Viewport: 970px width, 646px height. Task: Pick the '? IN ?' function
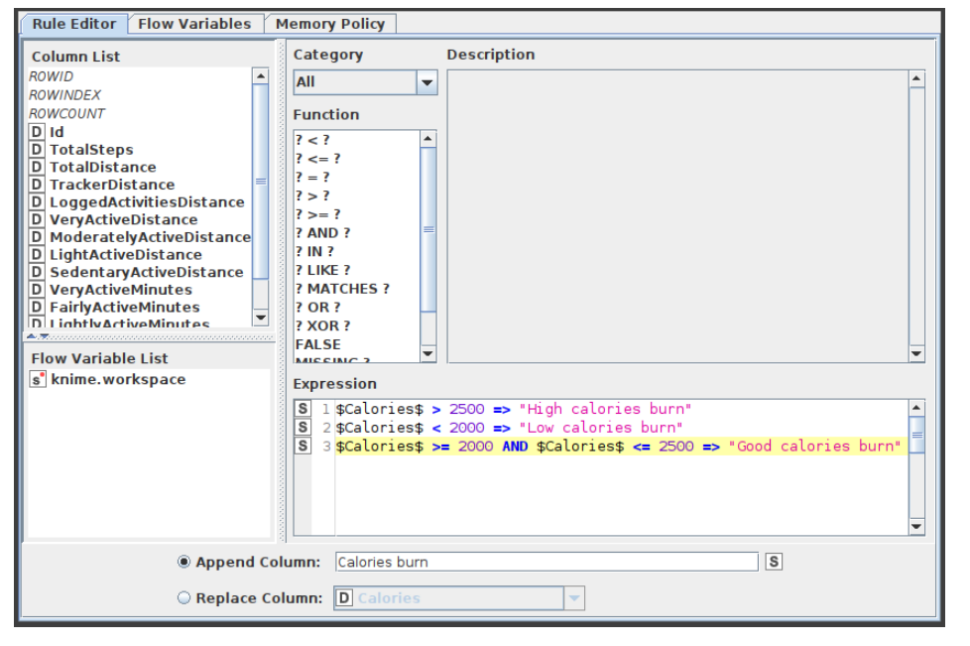pyautogui.click(x=314, y=251)
